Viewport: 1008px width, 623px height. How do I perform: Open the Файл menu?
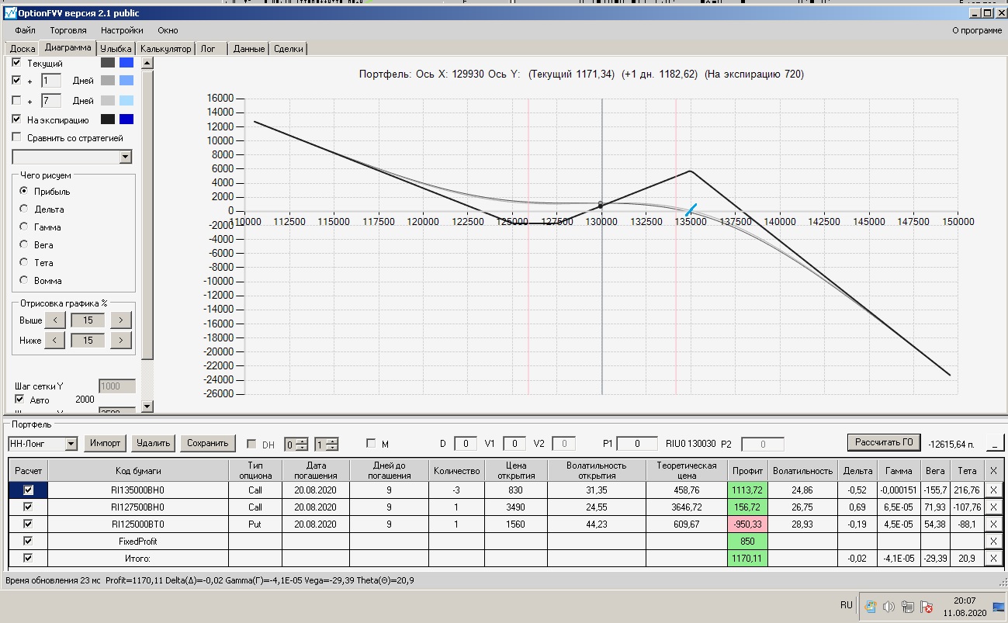(25, 30)
